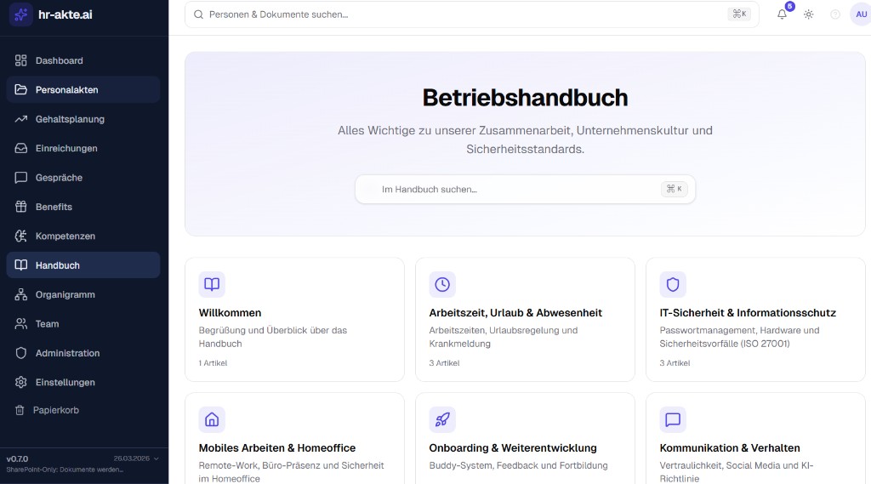Click the Gehaltsplanung trend icon
Image resolution: width=871 pixels, height=484 pixels.
(21, 119)
